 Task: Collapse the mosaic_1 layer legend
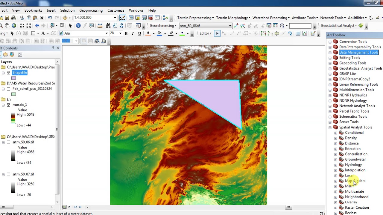pos(3,105)
